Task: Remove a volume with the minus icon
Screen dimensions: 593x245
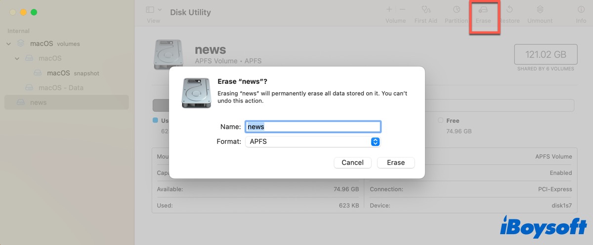Action: [x=402, y=9]
